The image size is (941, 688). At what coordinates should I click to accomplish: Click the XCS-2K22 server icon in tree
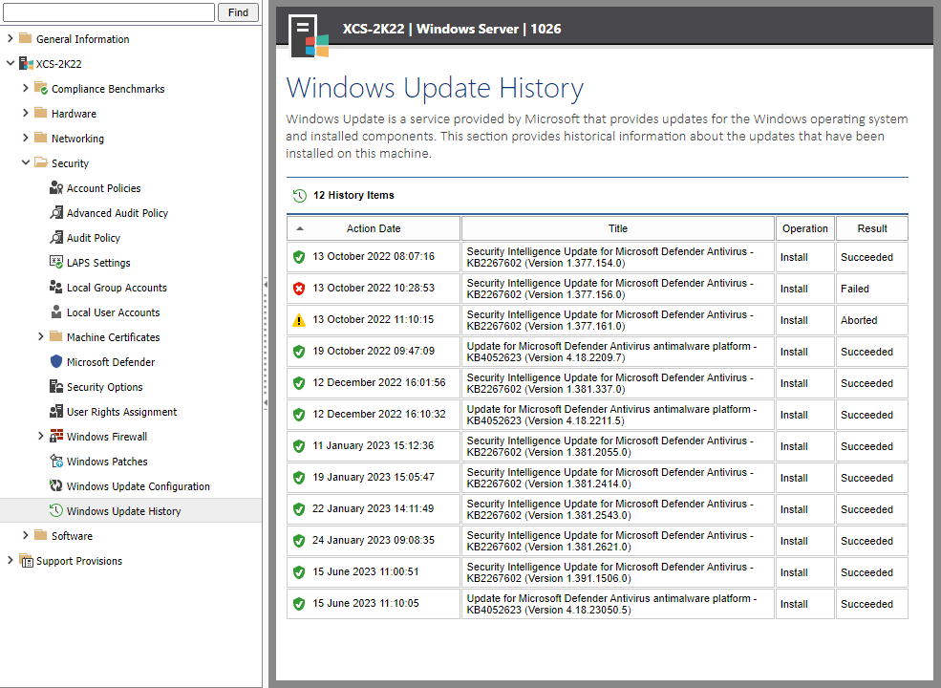coord(26,63)
